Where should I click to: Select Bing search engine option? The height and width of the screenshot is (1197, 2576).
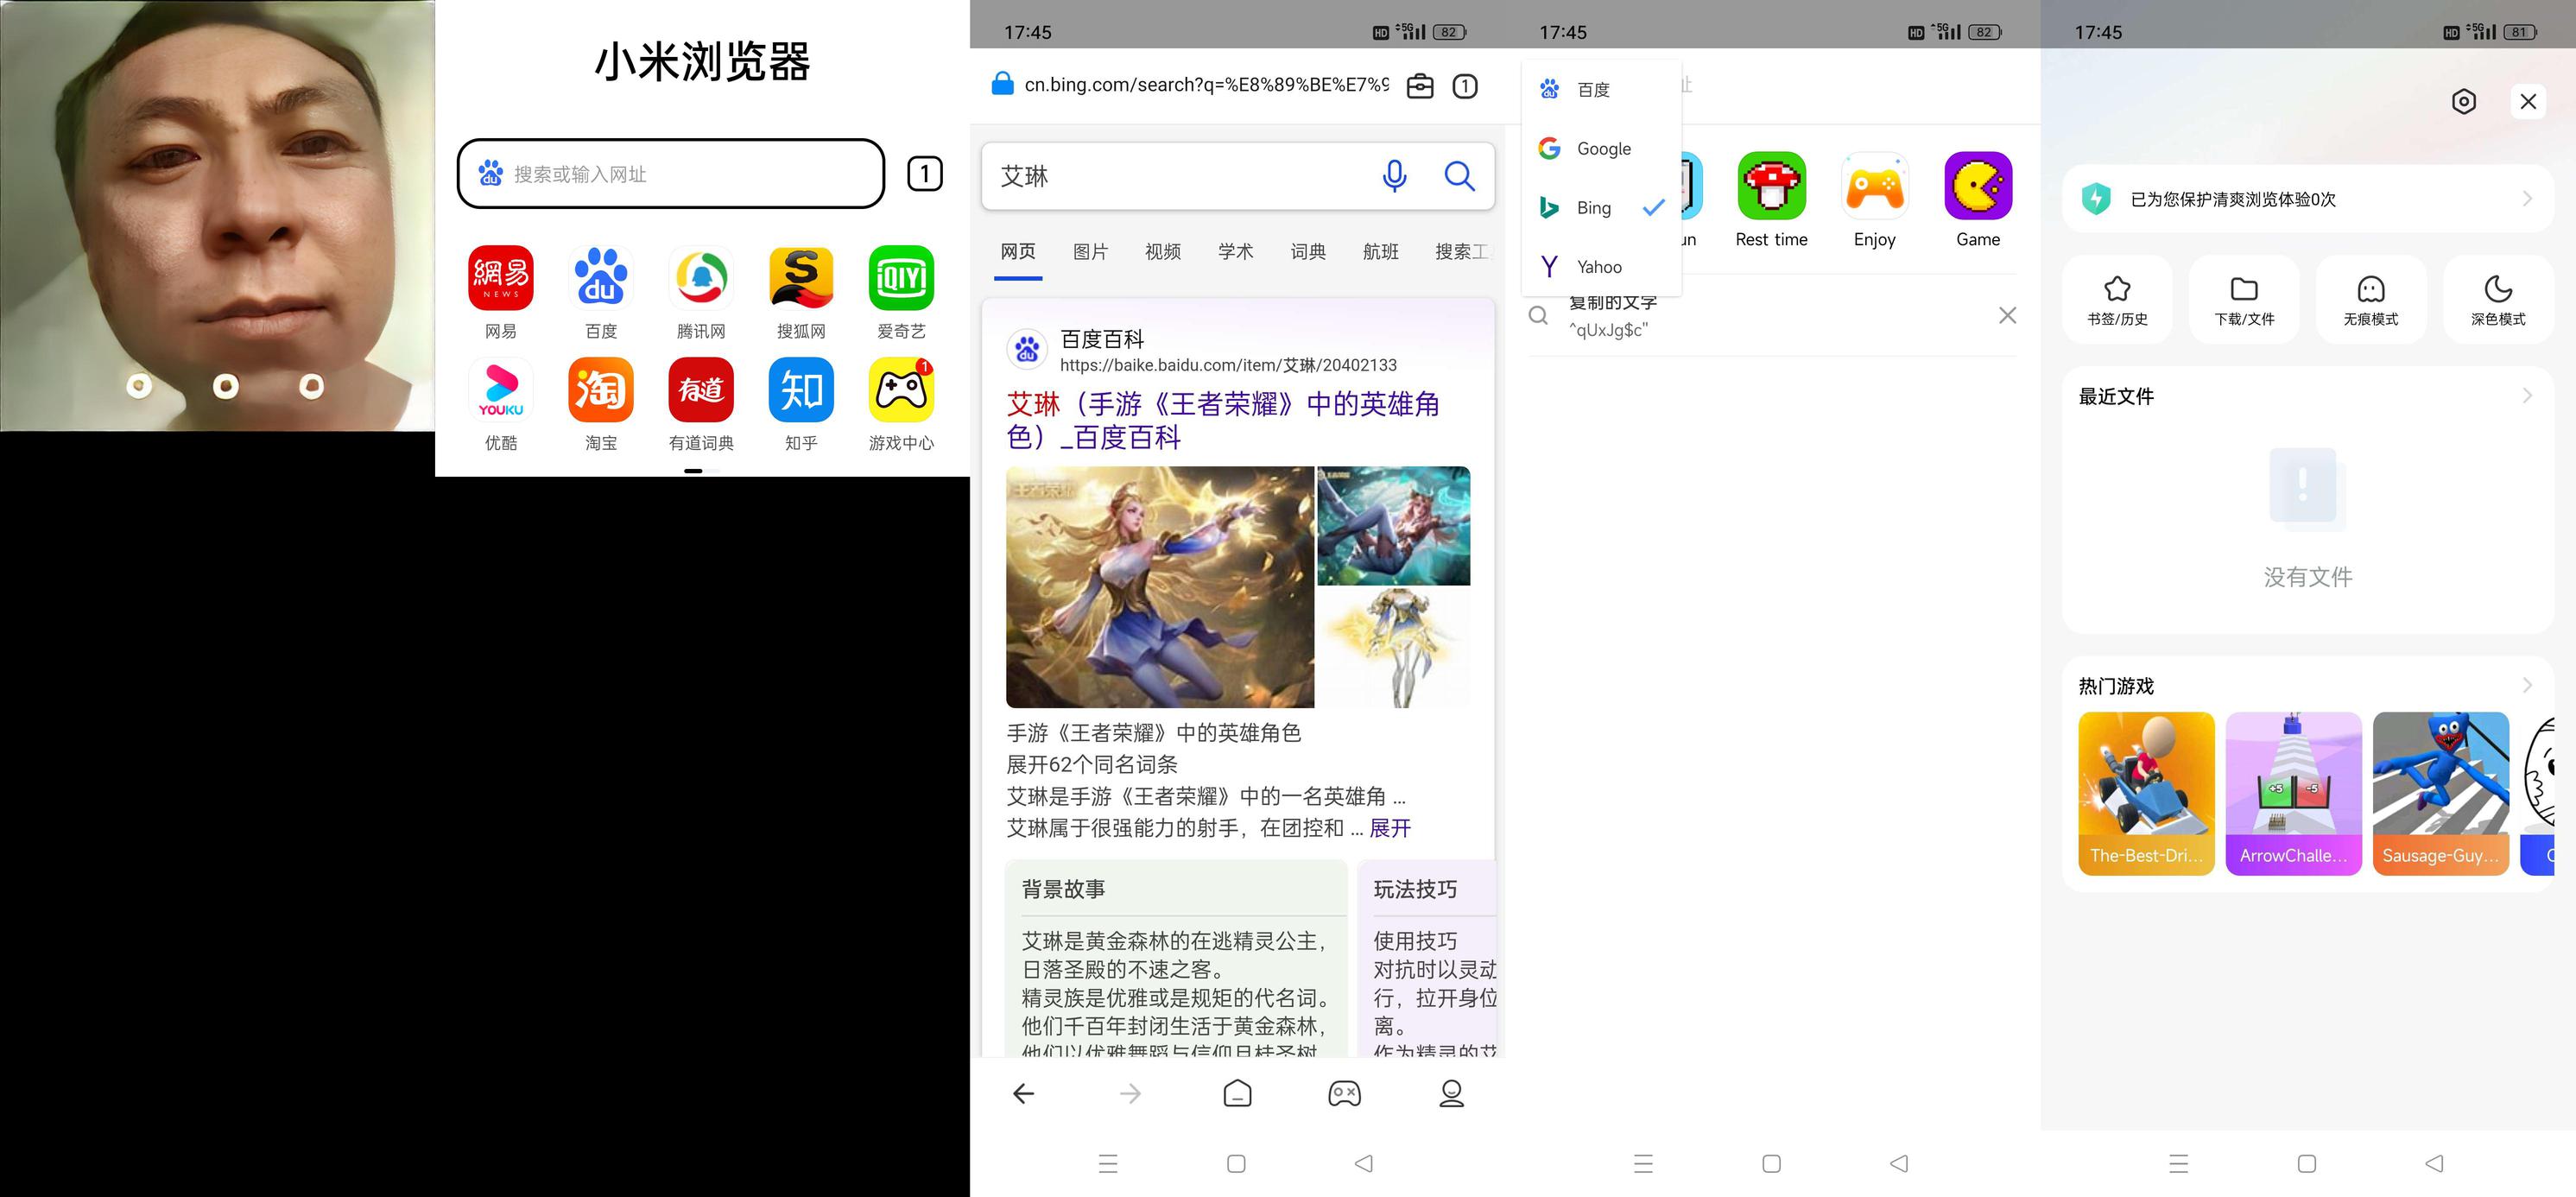pyautogui.click(x=1601, y=208)
